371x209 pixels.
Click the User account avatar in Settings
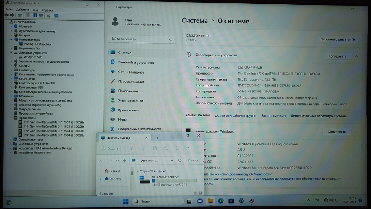[115, 22]
